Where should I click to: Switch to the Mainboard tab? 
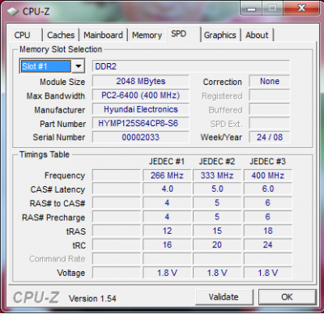coord(103,35)
